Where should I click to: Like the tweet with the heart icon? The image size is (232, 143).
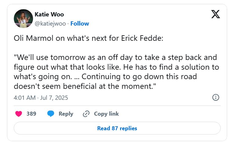click(x=19, y=114)
